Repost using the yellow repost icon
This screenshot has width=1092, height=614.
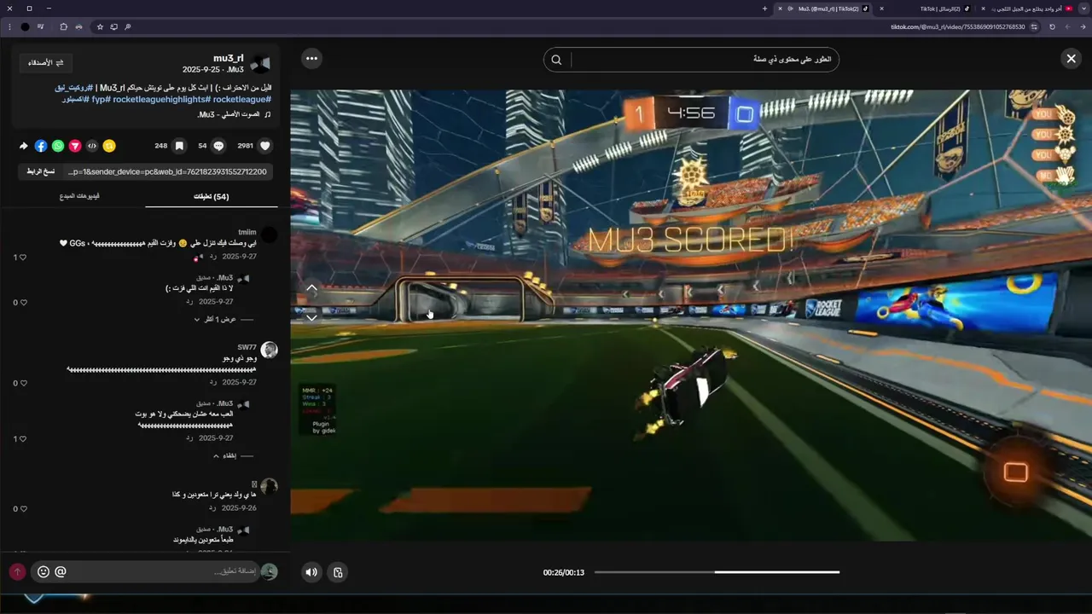click(x=109, y=146)
